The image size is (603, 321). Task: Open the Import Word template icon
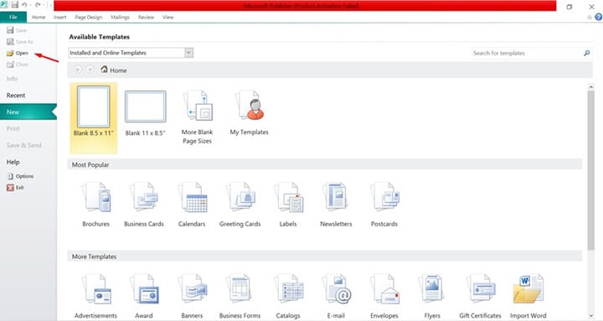point(528,297)
